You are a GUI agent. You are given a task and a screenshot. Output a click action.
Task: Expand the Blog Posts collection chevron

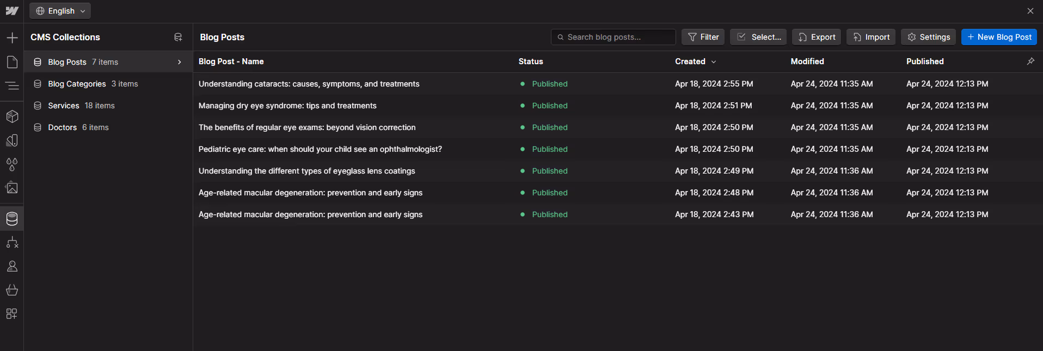click(x=180, y=62)
